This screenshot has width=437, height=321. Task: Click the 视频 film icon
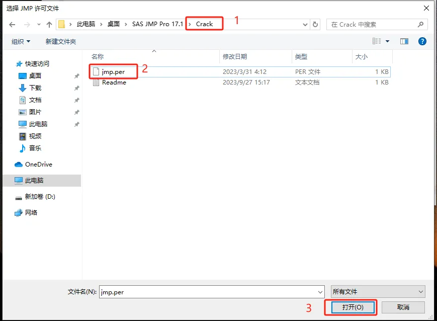(23, 136)
